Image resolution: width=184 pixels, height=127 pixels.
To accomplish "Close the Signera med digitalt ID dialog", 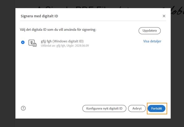I will pos(164,16).
